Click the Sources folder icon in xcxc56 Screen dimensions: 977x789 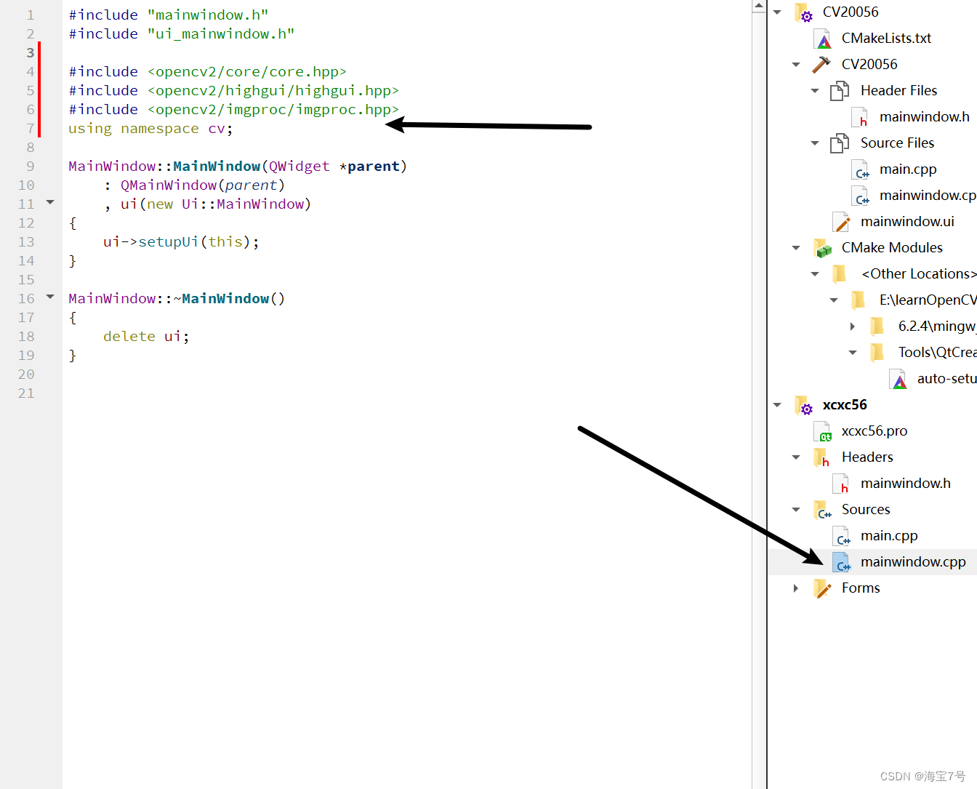point(822,510)
